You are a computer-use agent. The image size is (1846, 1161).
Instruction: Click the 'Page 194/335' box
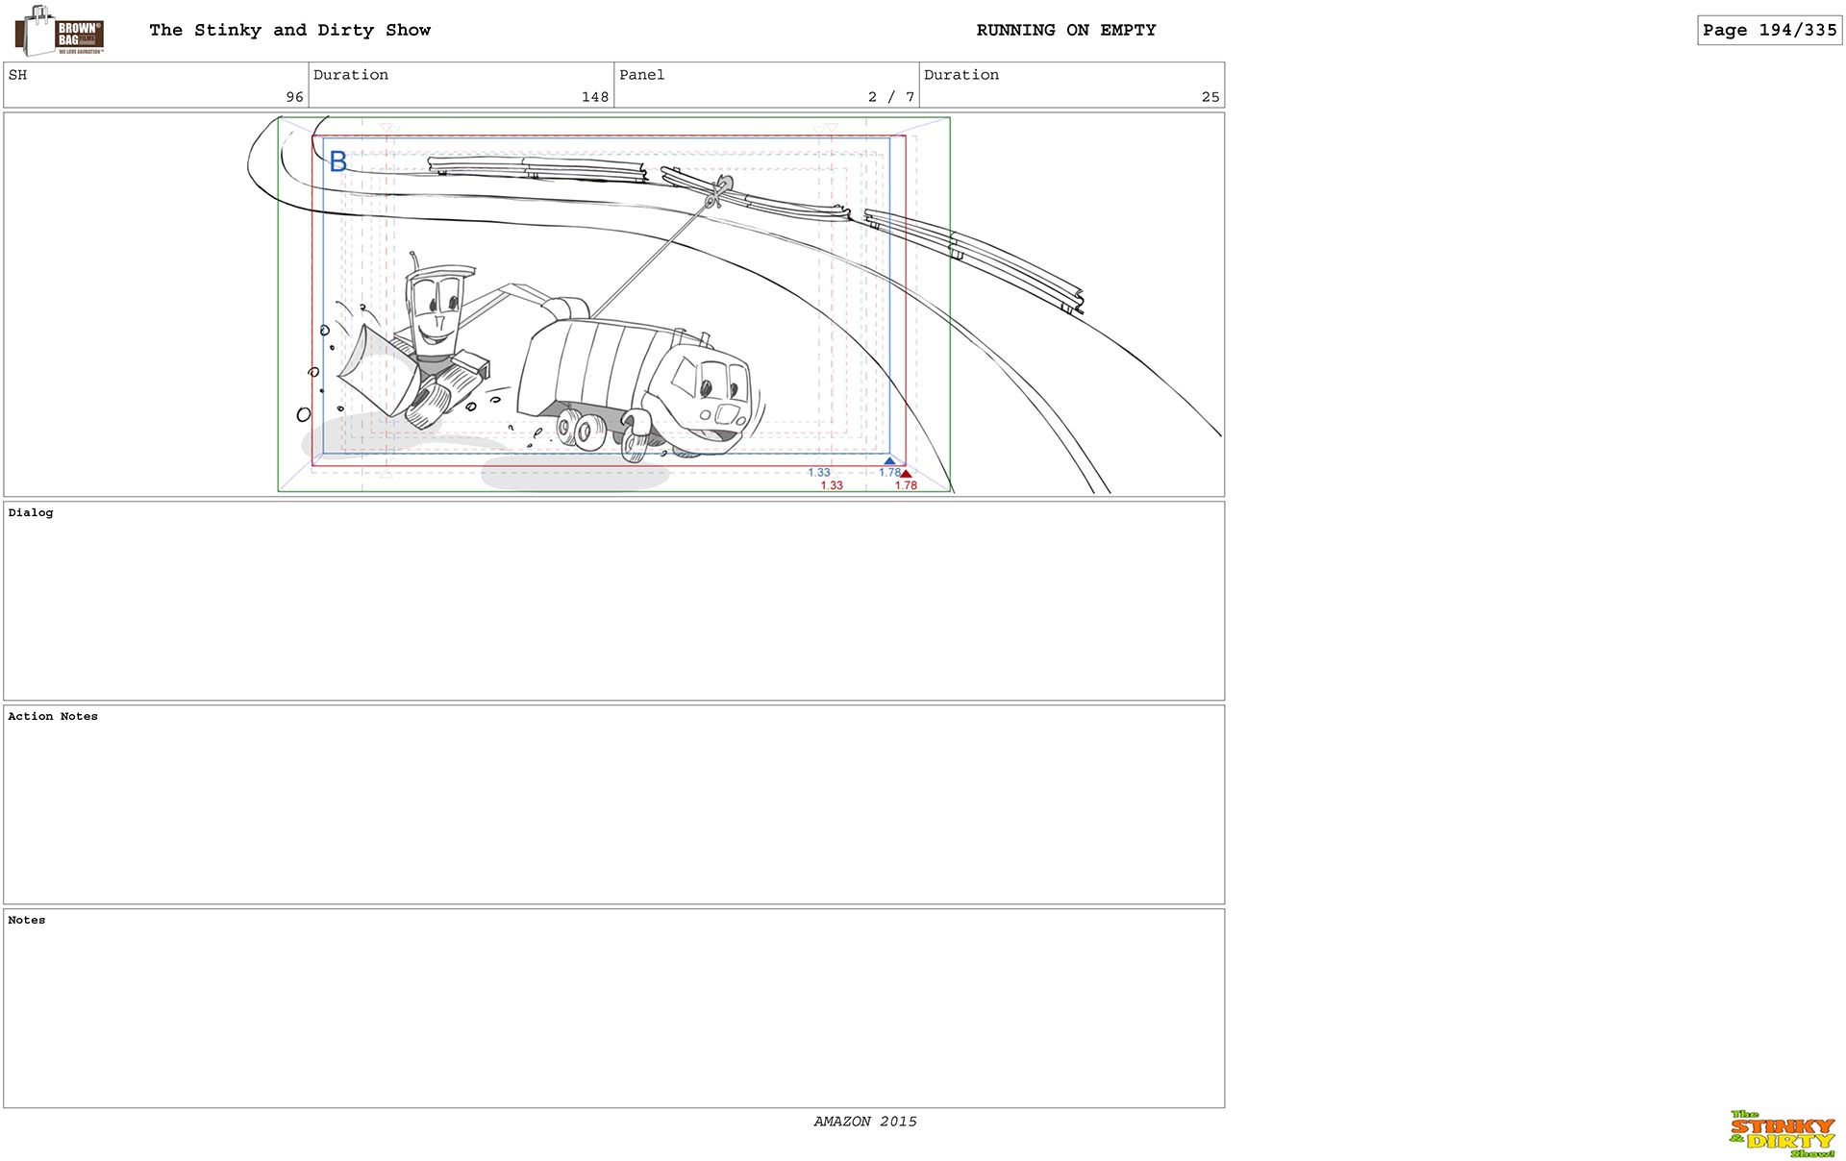pos(1769,30)
